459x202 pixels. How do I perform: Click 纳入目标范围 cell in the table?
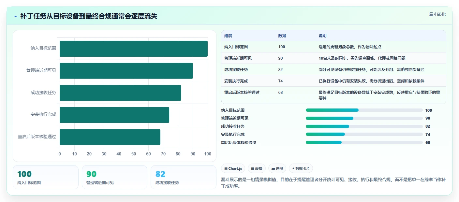pos(236,47)
